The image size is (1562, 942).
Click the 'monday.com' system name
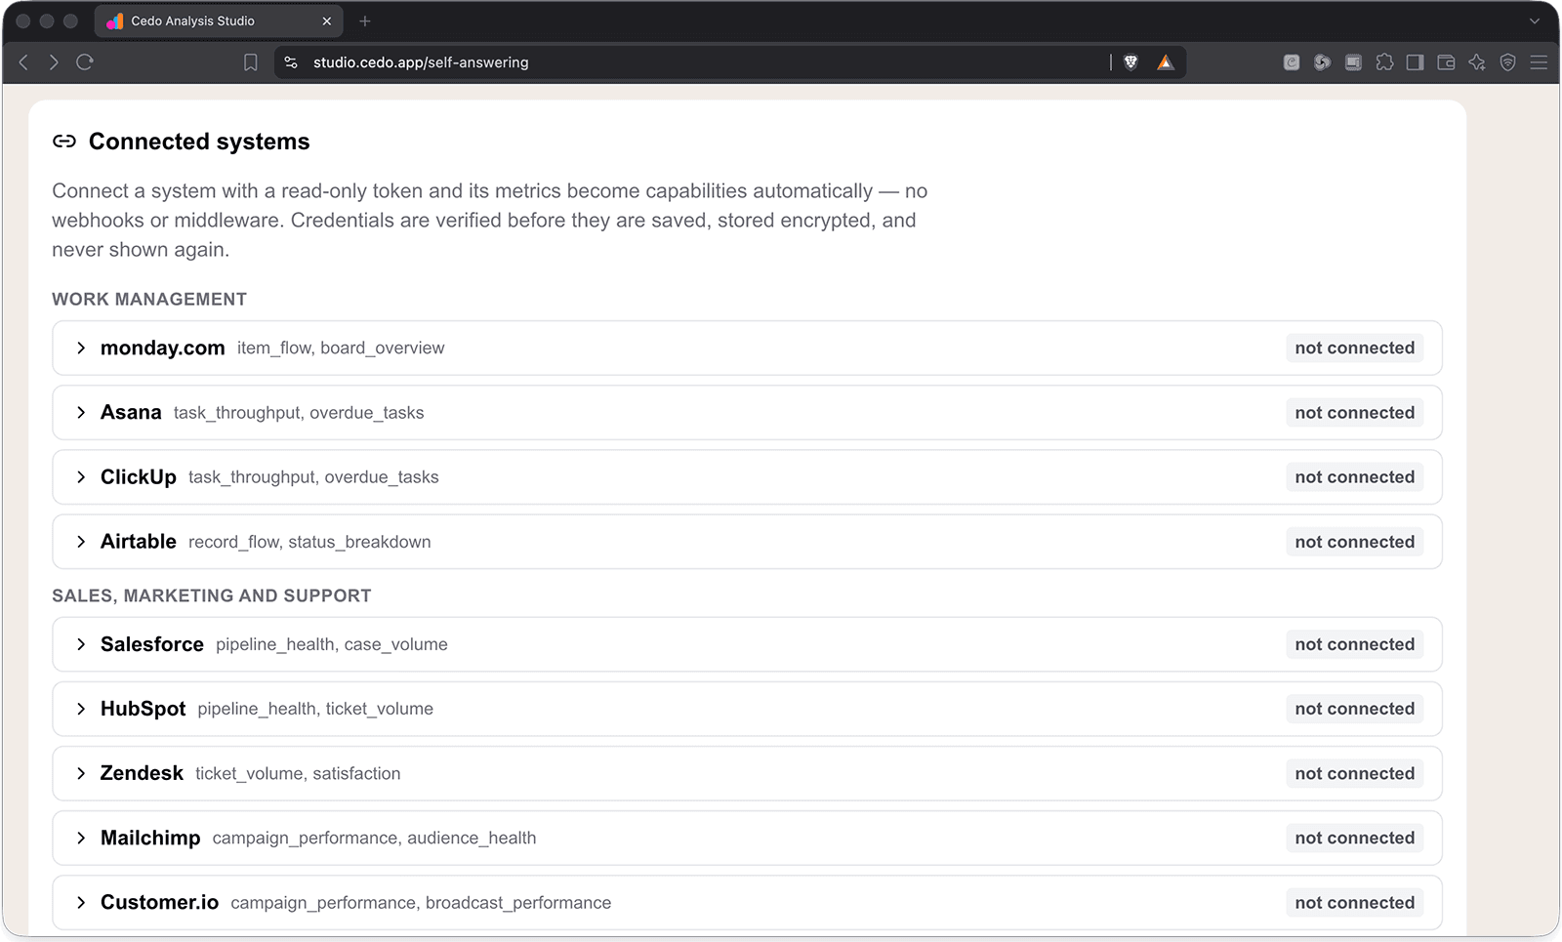point(162,348)
